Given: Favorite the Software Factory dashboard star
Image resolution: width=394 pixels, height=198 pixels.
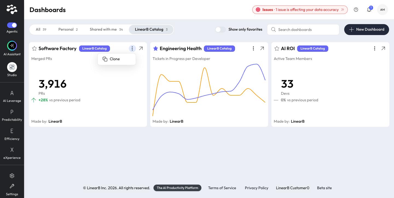Looking at the screenshot, I should pos(34,48).
